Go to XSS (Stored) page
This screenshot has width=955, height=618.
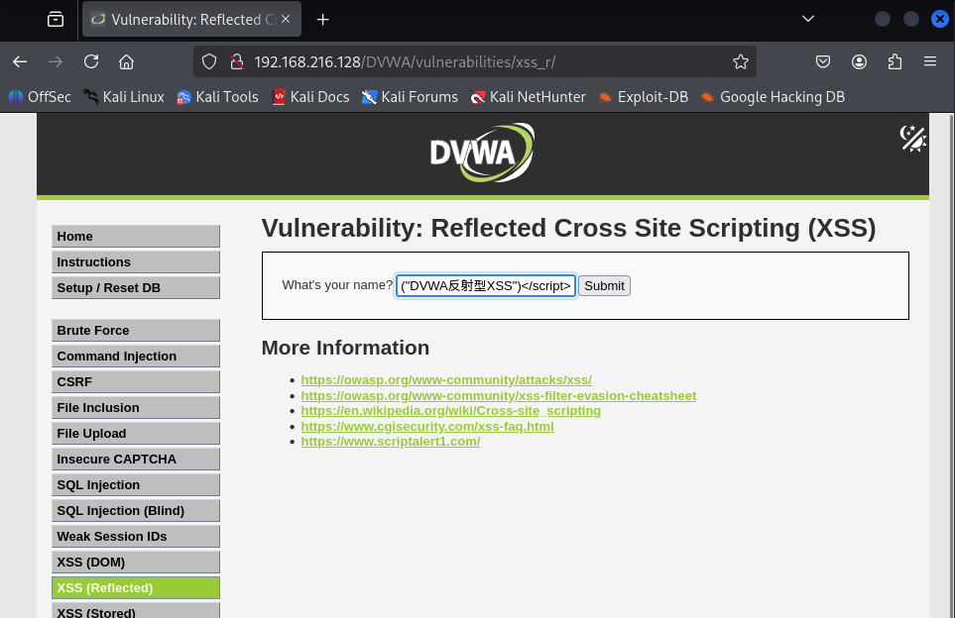[136, 611]
